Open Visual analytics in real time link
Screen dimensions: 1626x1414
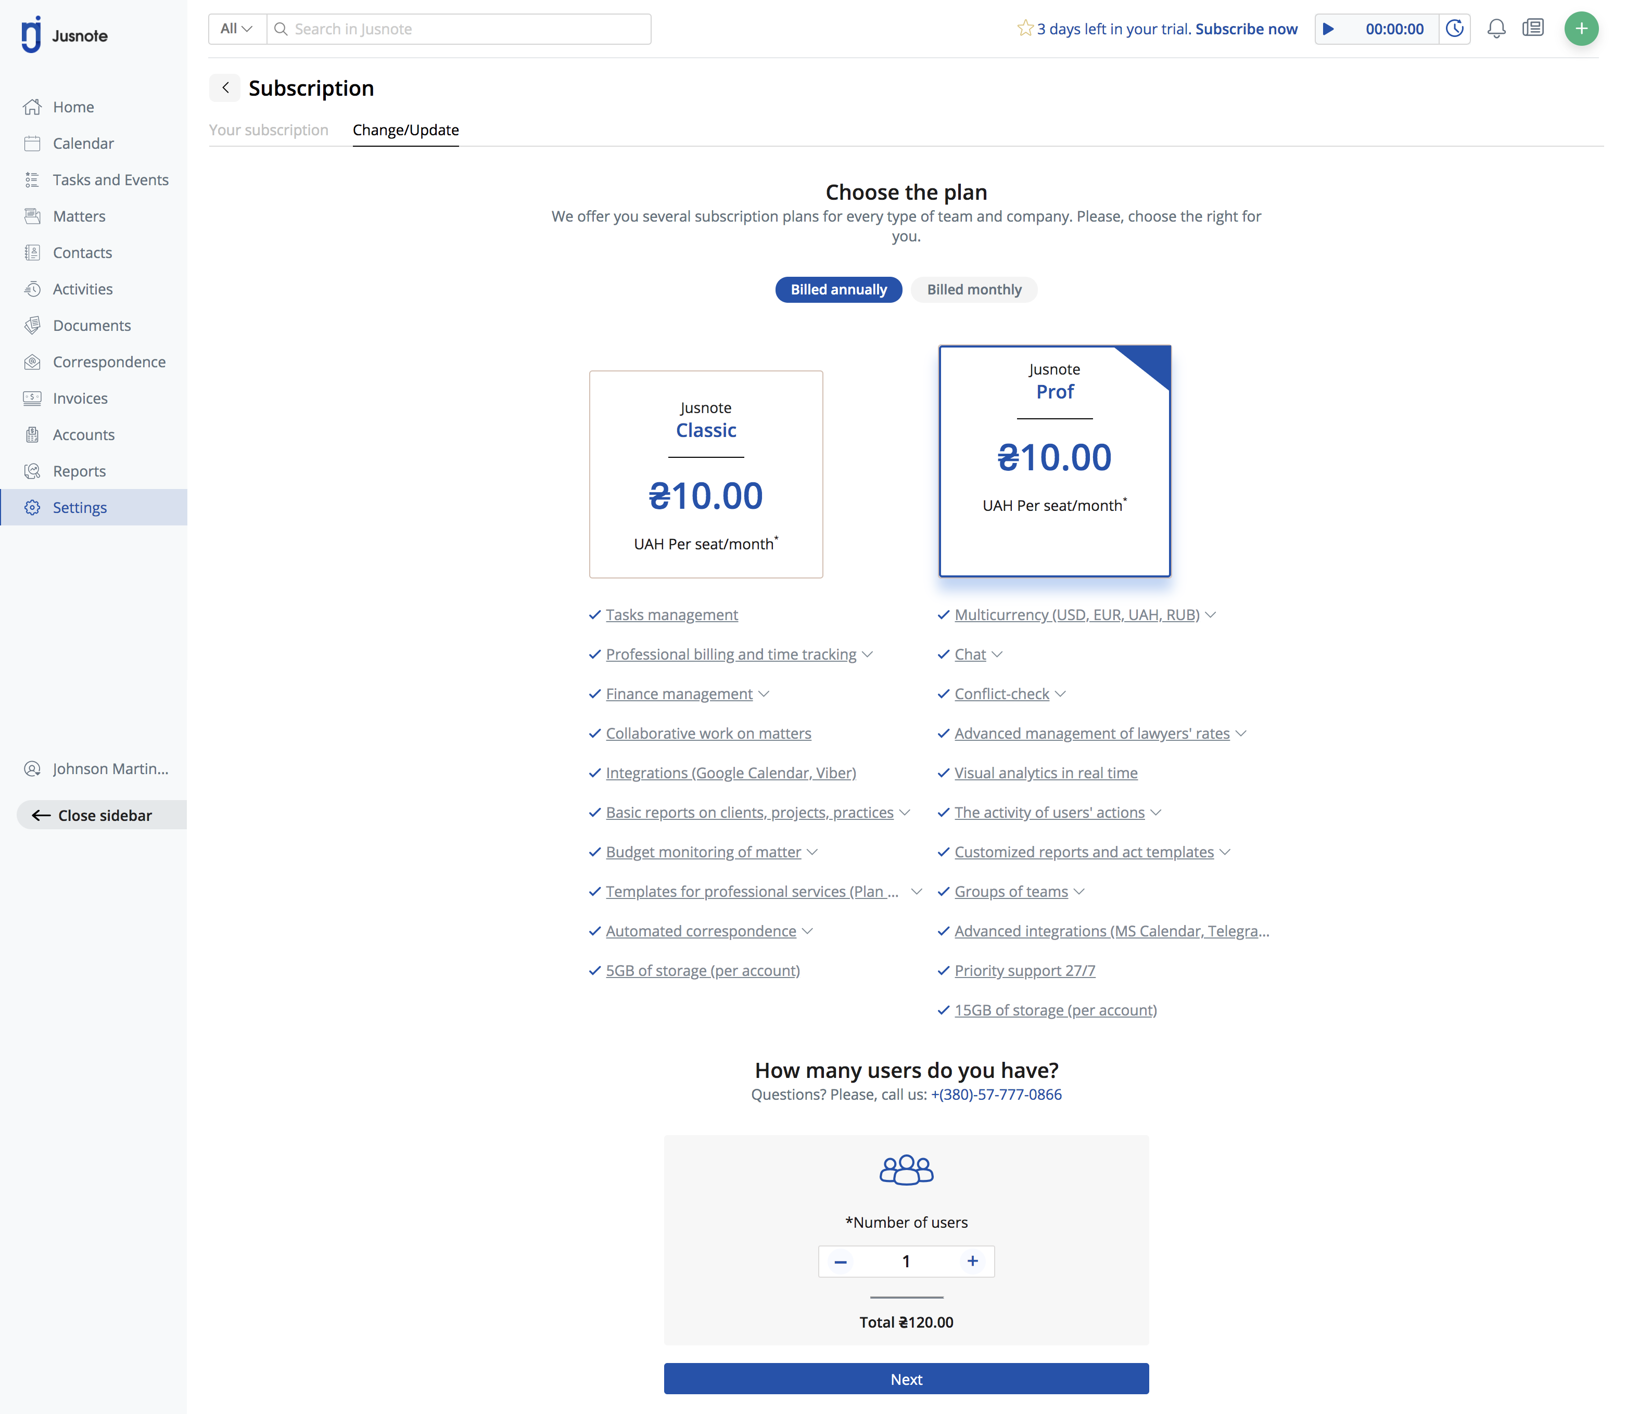click(x=1046, y=773)
